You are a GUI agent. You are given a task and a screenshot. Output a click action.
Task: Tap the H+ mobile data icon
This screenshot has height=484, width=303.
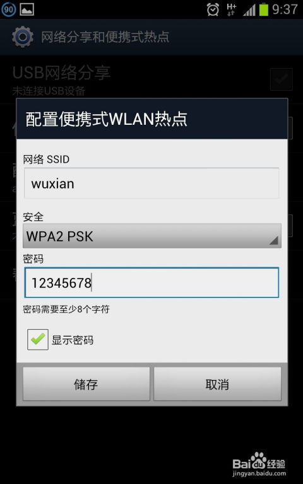click(x=231, y=9)
